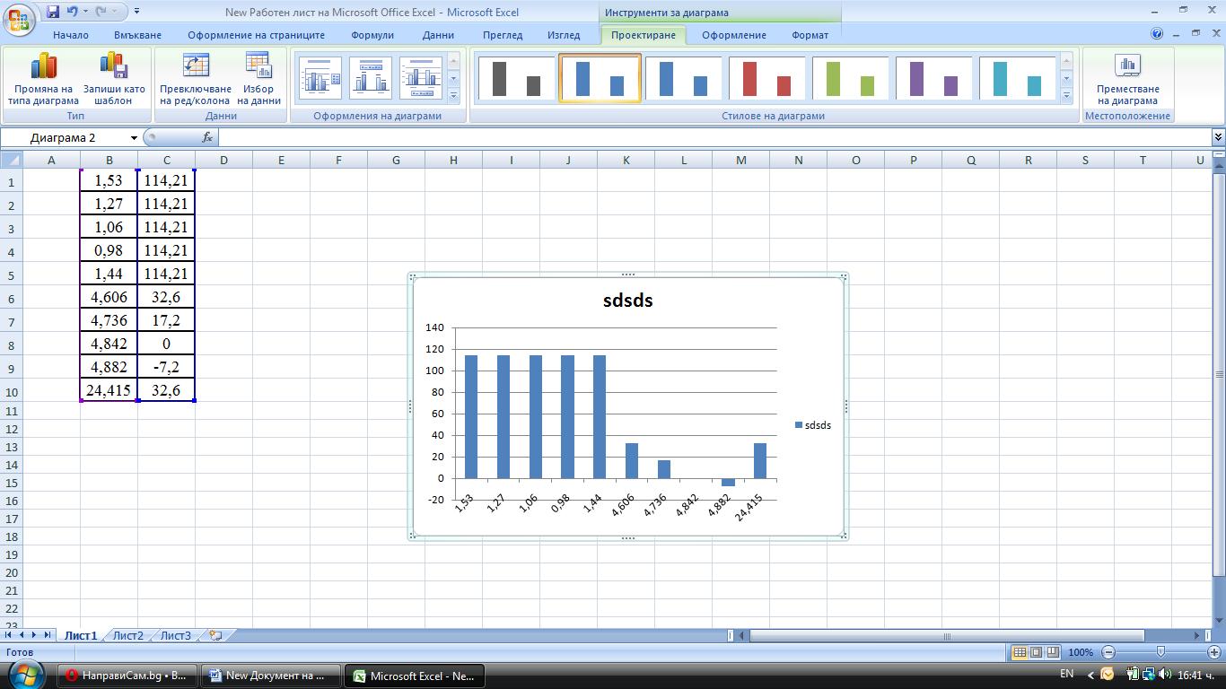Choose the red chart style swatch

(x=766, y=79)
